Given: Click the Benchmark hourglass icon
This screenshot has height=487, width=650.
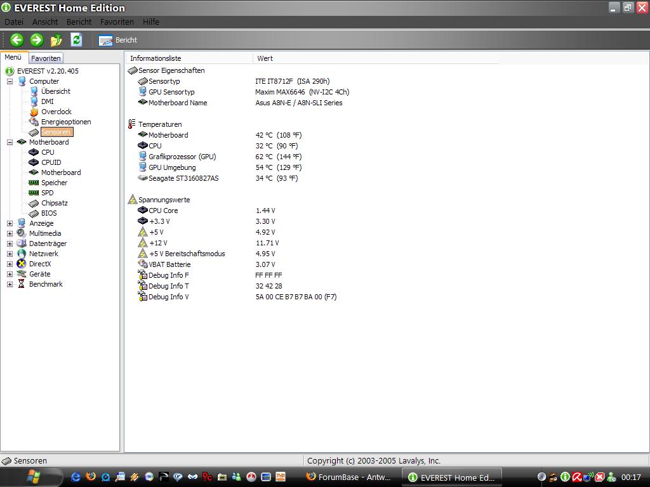Looking at the screenshot, I should (x=22, y=284).
